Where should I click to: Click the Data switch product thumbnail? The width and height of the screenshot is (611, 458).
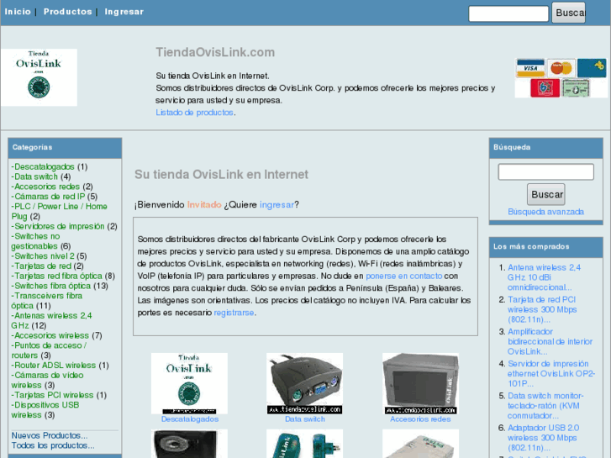click(305, 383)
